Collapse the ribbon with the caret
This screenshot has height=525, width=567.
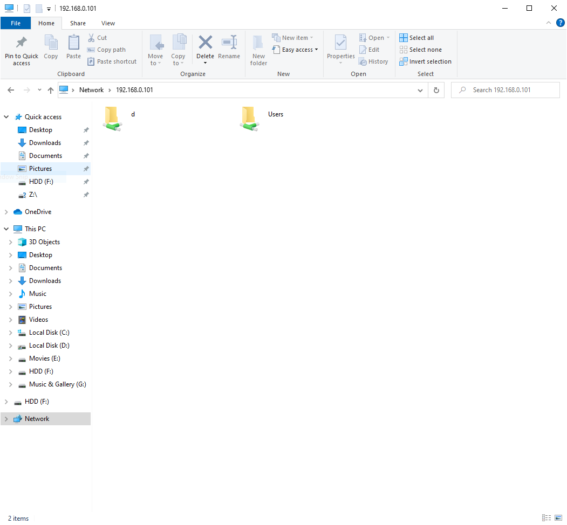pos(549,23)
